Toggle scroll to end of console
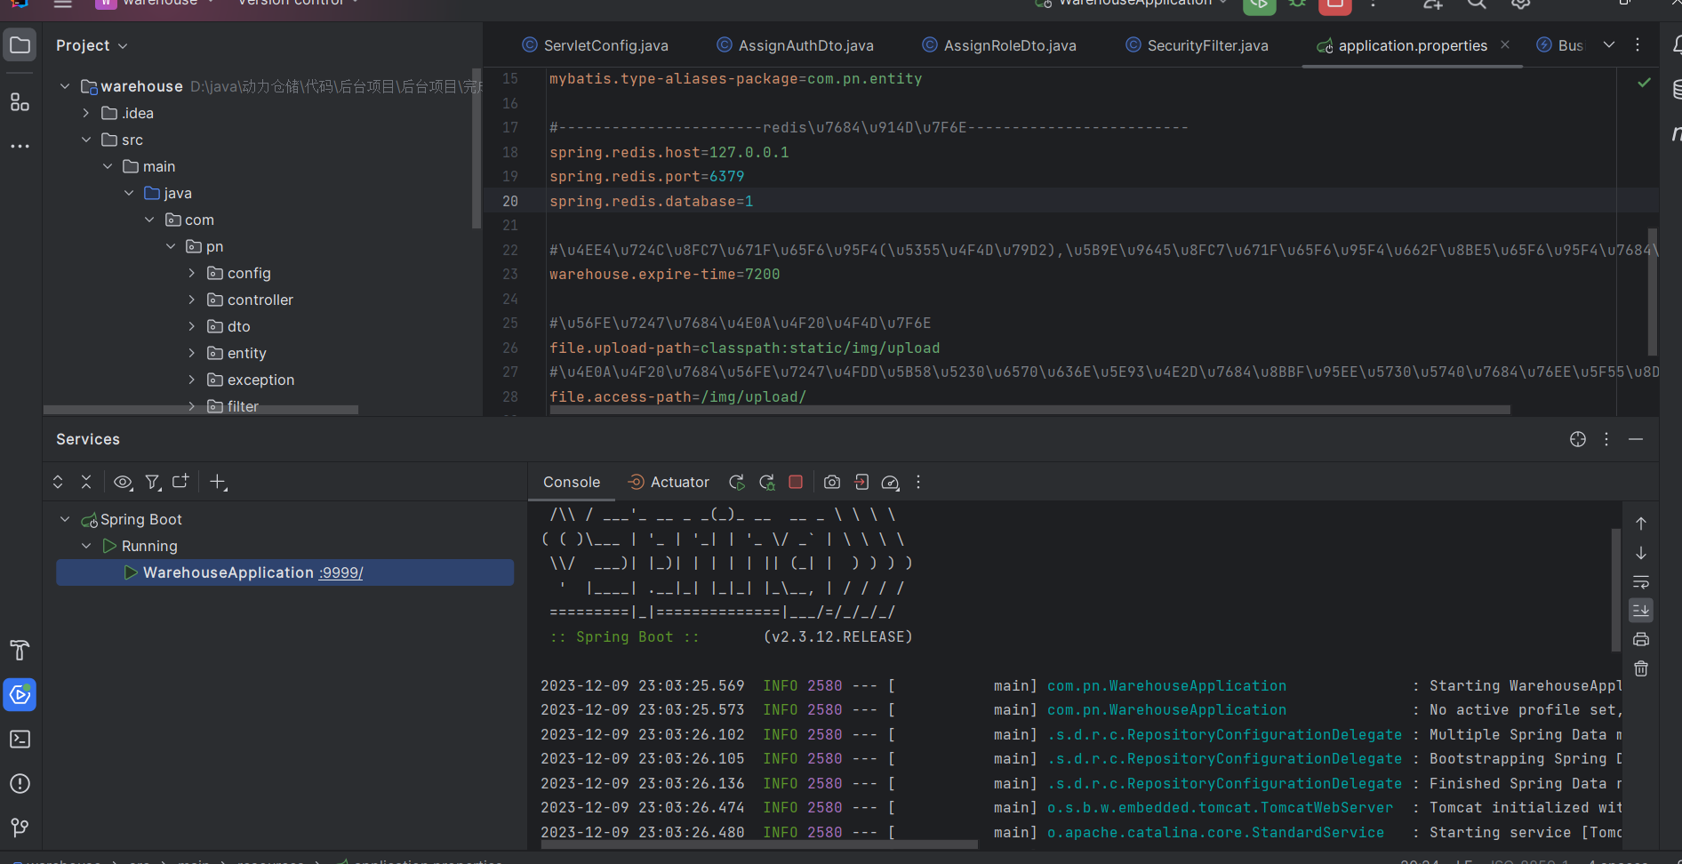1682x864 pixels. pos(1641,610)
